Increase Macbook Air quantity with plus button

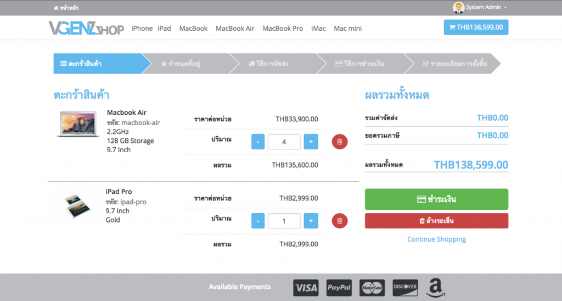(311, 142)
